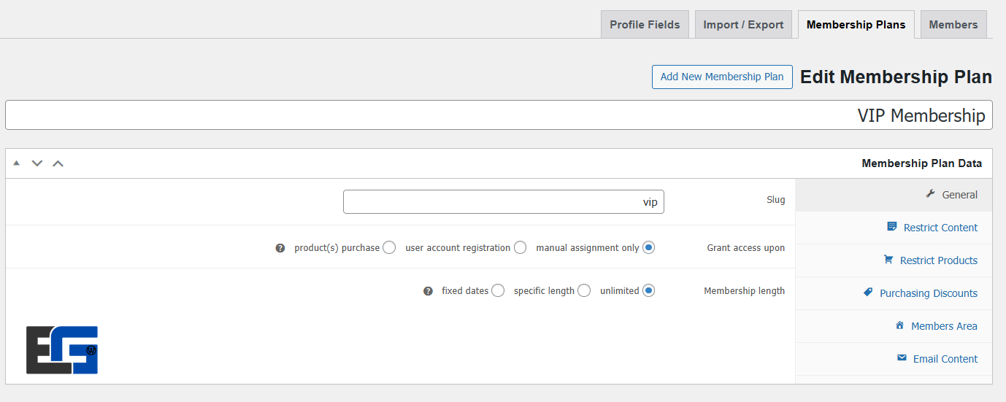This screenshot has width=1006, height=402.
Task: Collapse the Membership Plan Data panel
Action: pos(16,163)
